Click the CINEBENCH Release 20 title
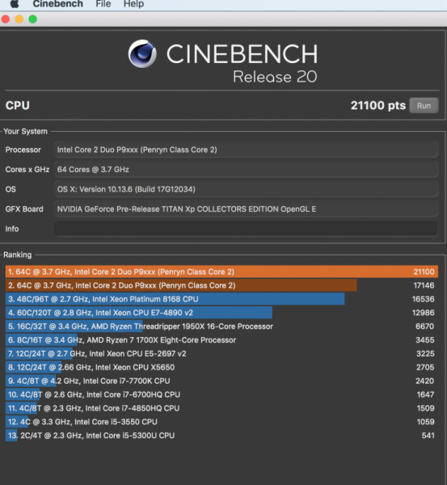The image size is (447, 485). point(242,62)
